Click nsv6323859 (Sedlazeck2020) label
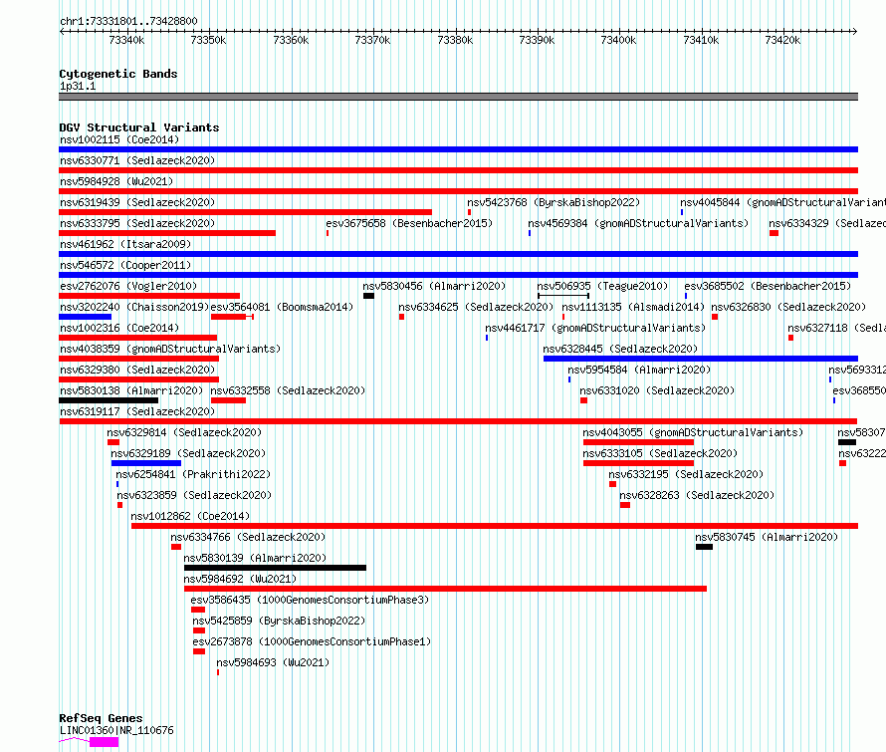Image resolution: width=886 pixels, height=752 pixels. point(194,495)
